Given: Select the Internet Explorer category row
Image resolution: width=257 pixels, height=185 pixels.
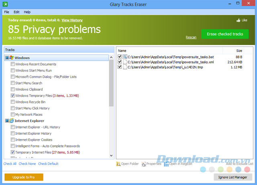Looking at the screenshot, I should [57, 121].
